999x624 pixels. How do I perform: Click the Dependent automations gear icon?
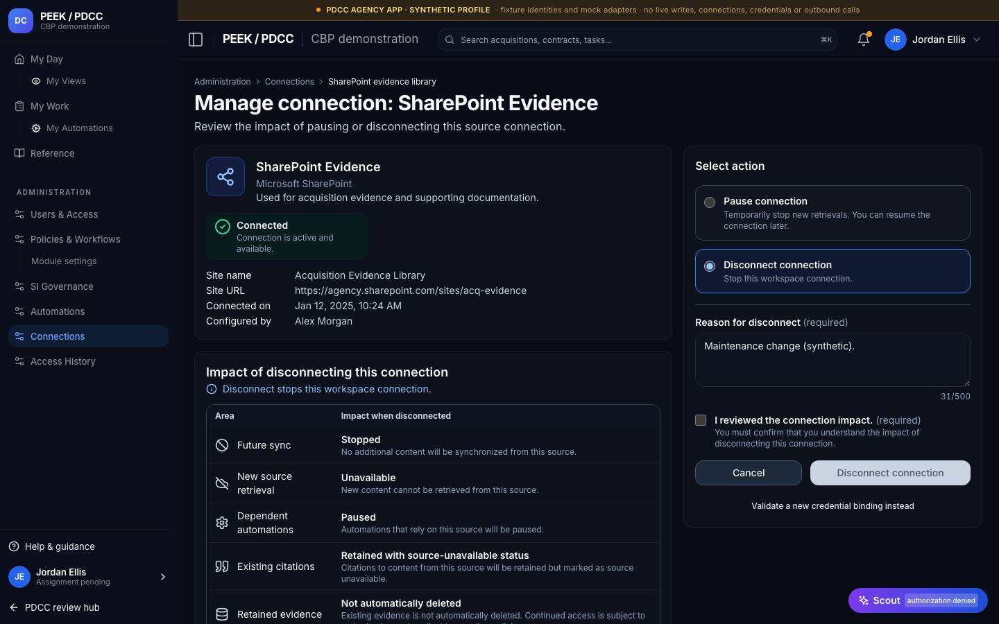[x=222, y=523]
